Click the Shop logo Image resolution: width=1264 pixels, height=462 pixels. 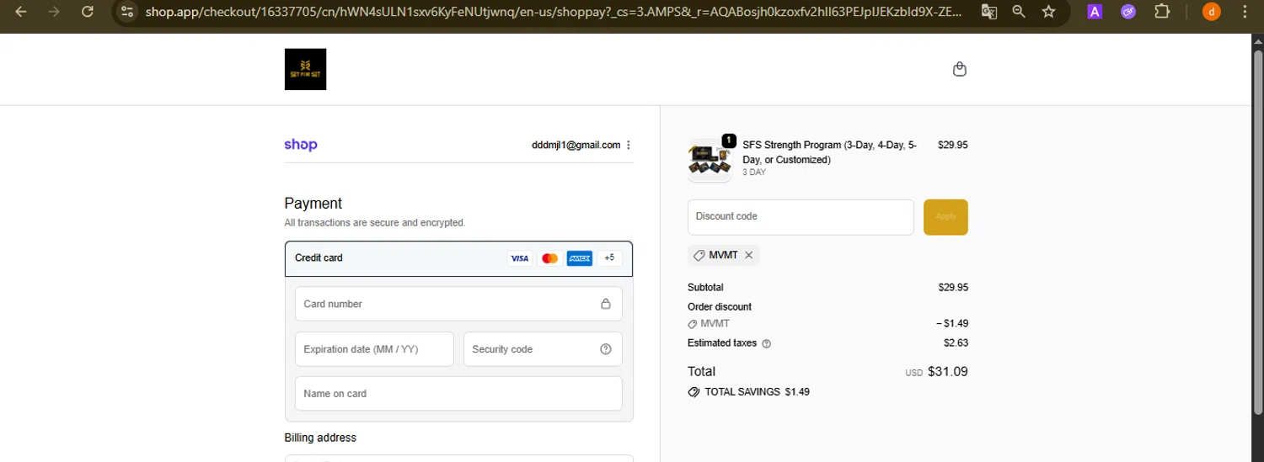pyautogui.click(x=301, y=145)
